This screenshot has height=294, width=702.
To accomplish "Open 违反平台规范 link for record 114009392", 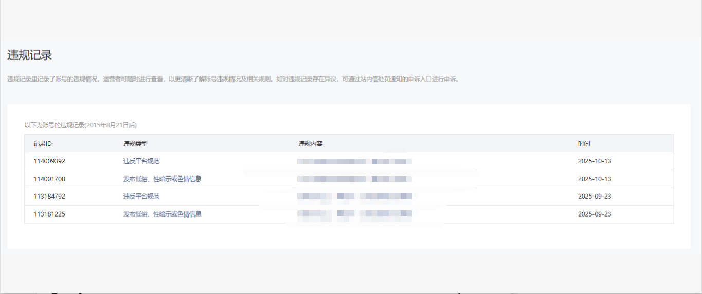I will (x=141, y=161).
